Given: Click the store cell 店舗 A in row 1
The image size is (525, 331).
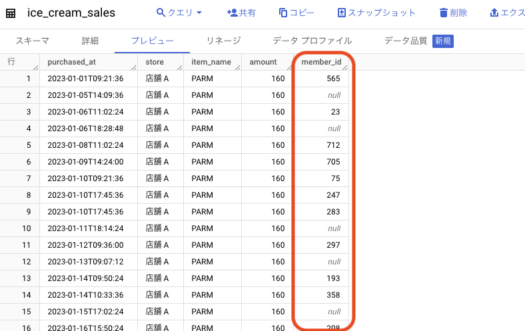Looking at the screenshot, I should pyautogui.click(x=157, y=79).
